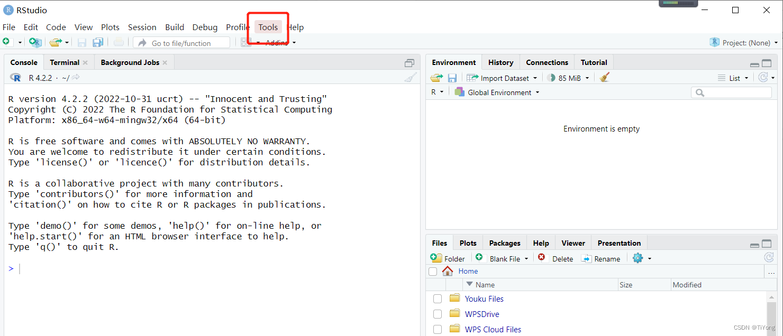
Task: Open the R language dropdown in Environment
Action: [437, 92]
